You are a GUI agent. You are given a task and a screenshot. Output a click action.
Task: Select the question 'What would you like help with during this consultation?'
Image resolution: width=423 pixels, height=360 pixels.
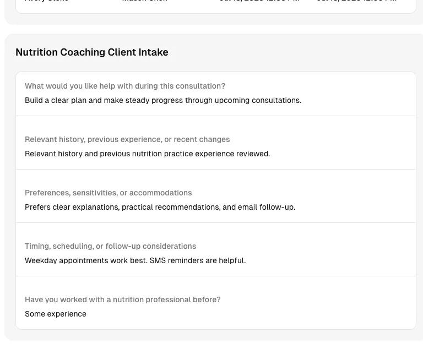[x=125, y=86]
